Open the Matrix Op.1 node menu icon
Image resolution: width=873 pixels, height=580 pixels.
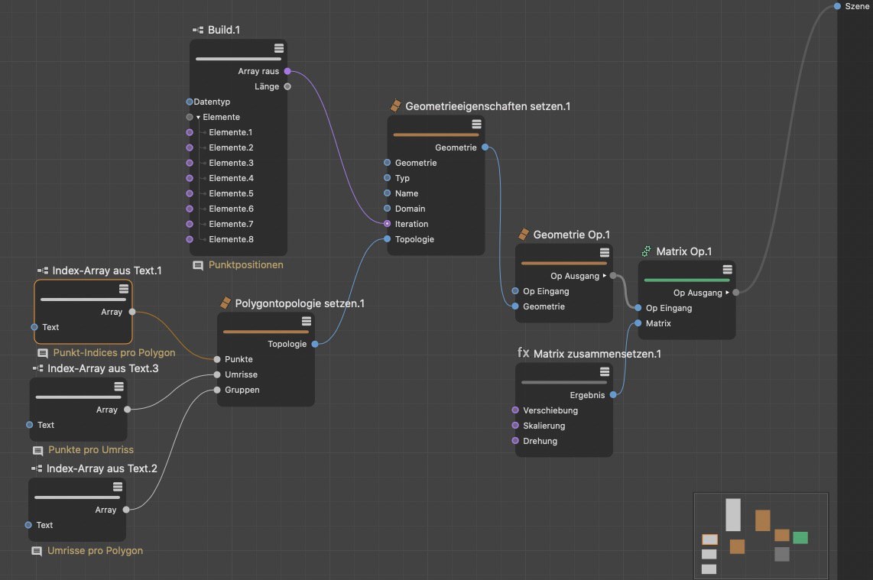[x=727, y=270]
